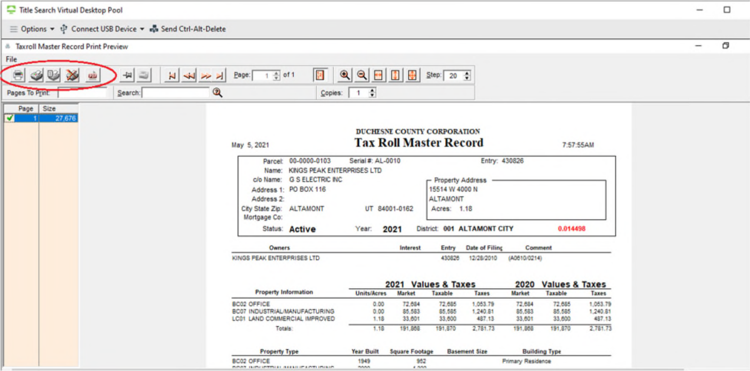This screenshot has width=750, height=371.
Task: Click the Print icon in the toolbar
Action: tap(18, 75)
